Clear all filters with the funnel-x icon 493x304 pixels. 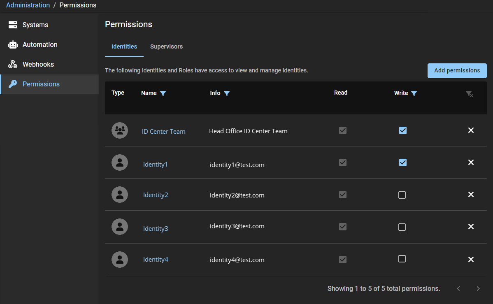tap(470, 94)
